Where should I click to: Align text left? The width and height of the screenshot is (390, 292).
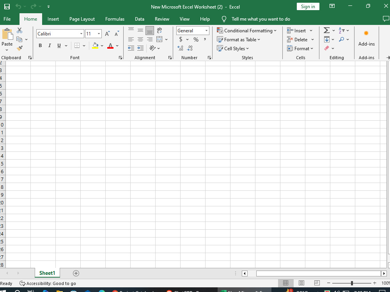[131, 39]
